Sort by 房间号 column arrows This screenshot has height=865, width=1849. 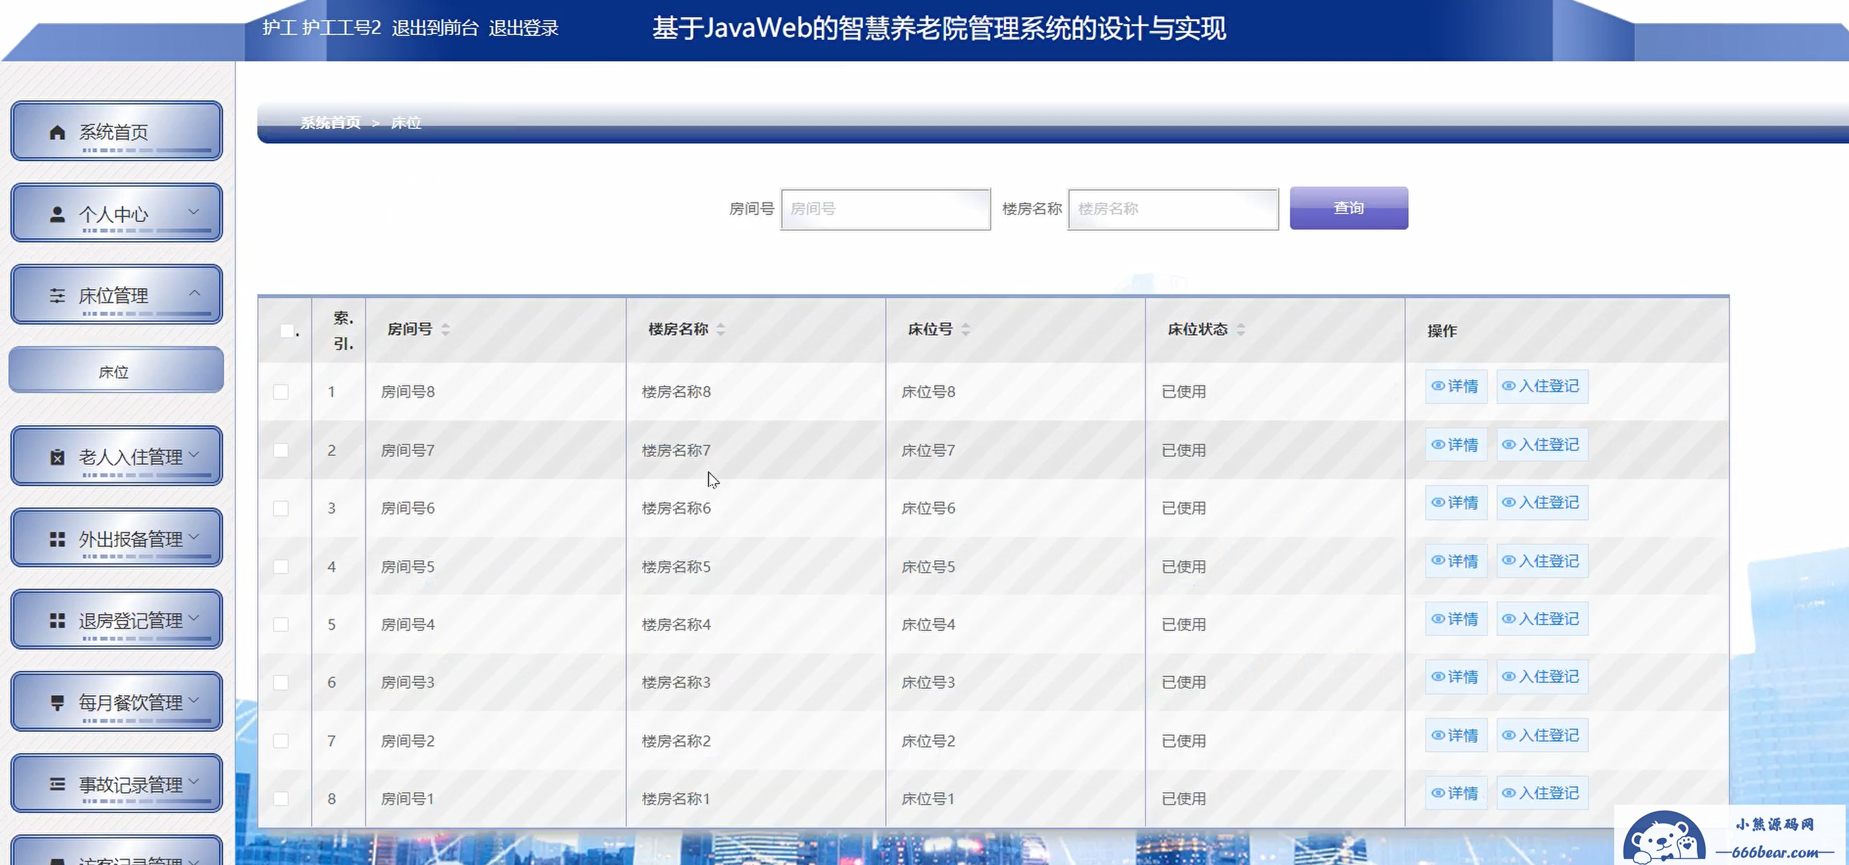(446, 329)
